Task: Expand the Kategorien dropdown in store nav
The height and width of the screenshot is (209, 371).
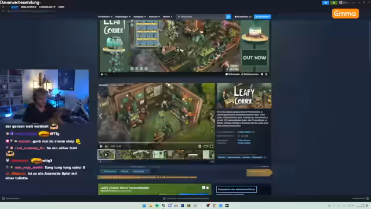Action: [139, 17]
